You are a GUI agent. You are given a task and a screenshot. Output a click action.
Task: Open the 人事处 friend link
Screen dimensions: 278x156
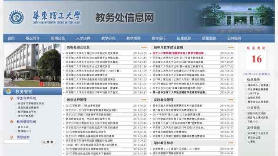pyautogui.click(x=252, y=142)
